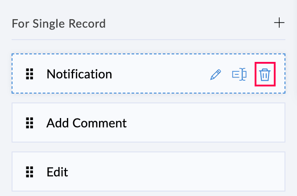Click blank right side of Add Comment card
The height and width of the screenshot is (196, 297).
coord(214,123)
